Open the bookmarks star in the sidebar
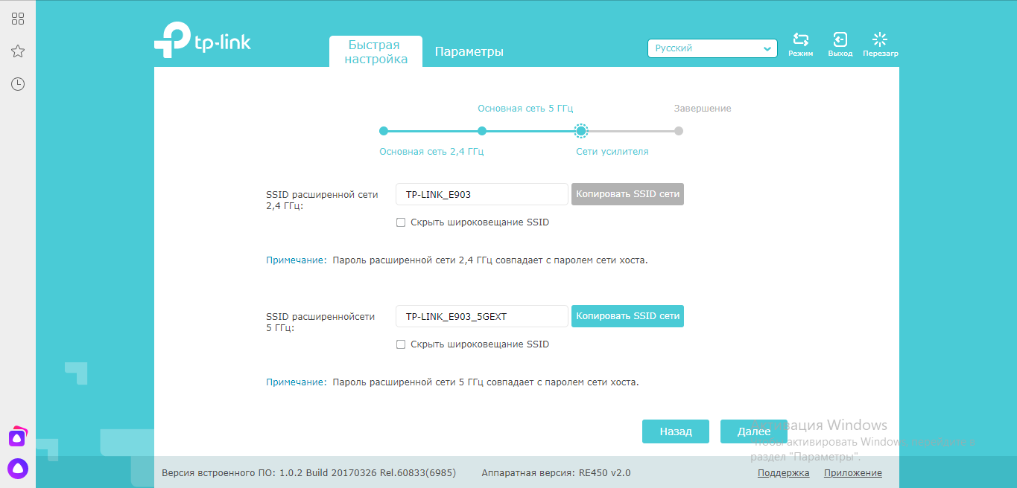The image size is (1017, 488). click(18, 51)
